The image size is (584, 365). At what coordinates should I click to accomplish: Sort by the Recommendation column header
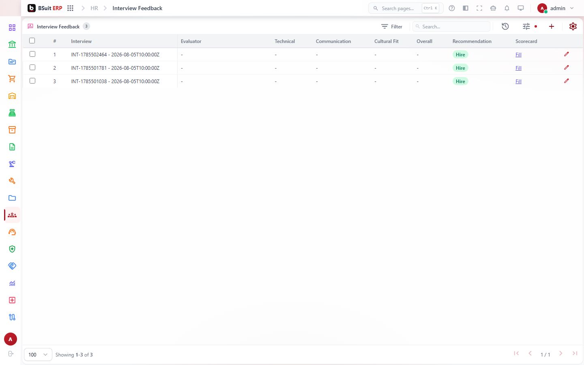(472, 41)
